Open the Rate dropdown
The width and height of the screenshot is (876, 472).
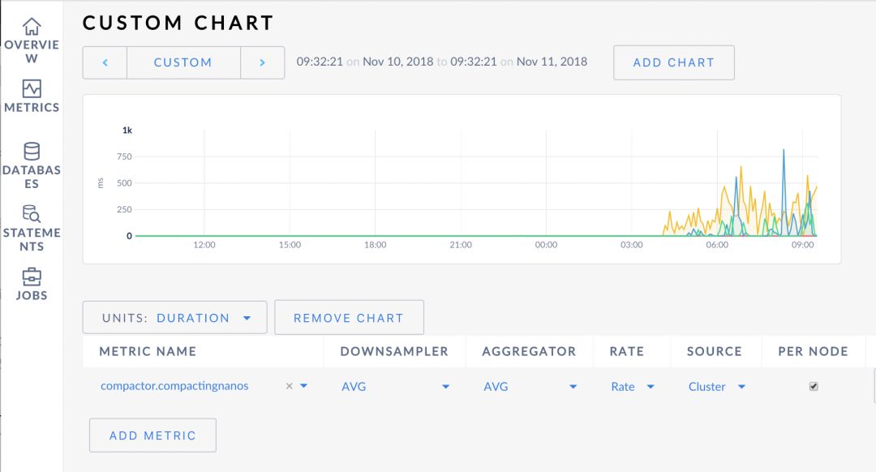pyautogui.click(x=633, y=387)
